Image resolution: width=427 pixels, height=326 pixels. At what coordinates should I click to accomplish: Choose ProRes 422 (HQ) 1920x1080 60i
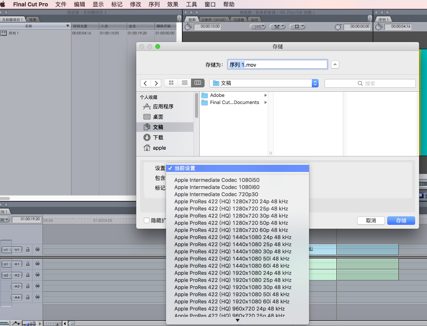pyautogui.click(x=238, y=302)
